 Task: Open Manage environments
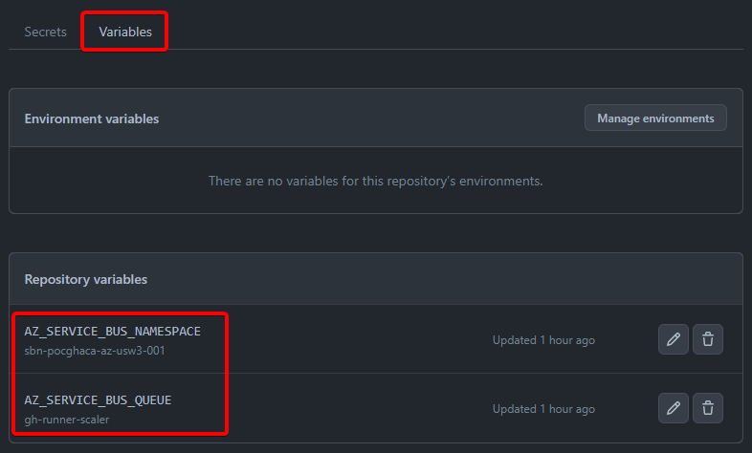pyautogui.click(x=655, y=119)
